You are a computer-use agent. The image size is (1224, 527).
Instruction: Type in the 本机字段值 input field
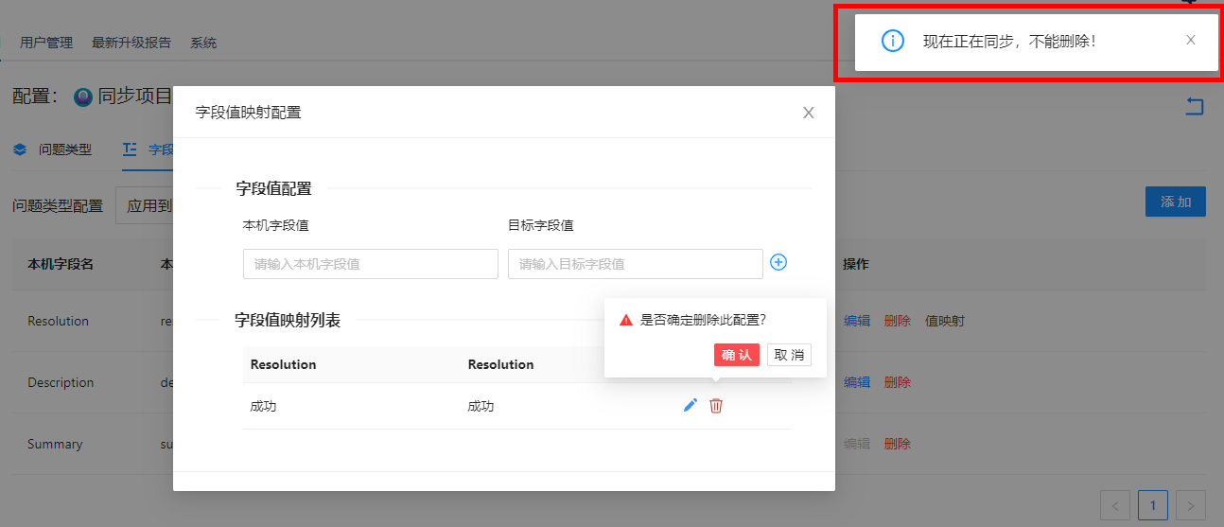pyautogui.click(x=370, y=264)
